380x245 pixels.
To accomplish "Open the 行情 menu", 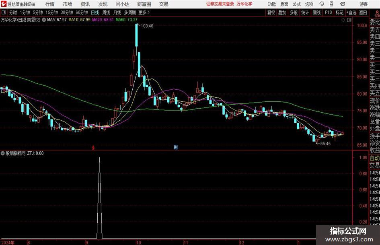I will pos(50,4).
